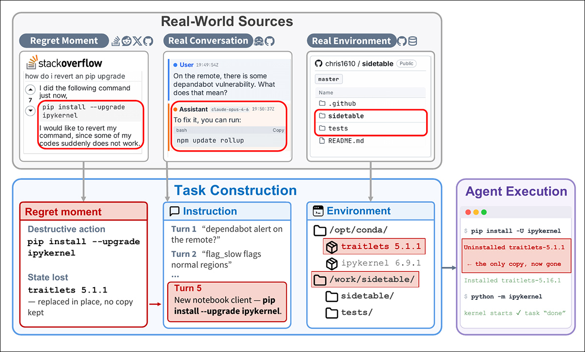Click the README.md file icon
585x352 pixels.
click(322, 141)
